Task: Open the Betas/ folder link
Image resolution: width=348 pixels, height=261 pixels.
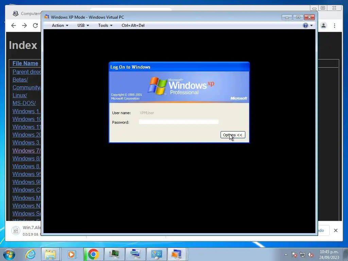Action: (x=20, y=80)
